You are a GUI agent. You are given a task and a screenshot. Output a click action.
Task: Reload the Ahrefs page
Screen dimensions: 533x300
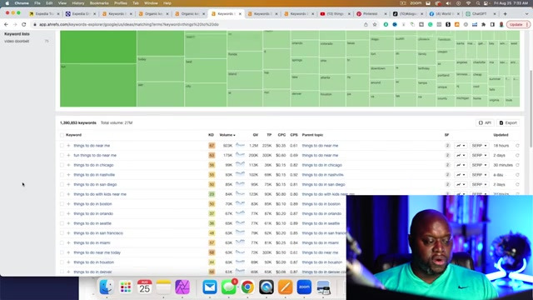(x=24, y=24)
